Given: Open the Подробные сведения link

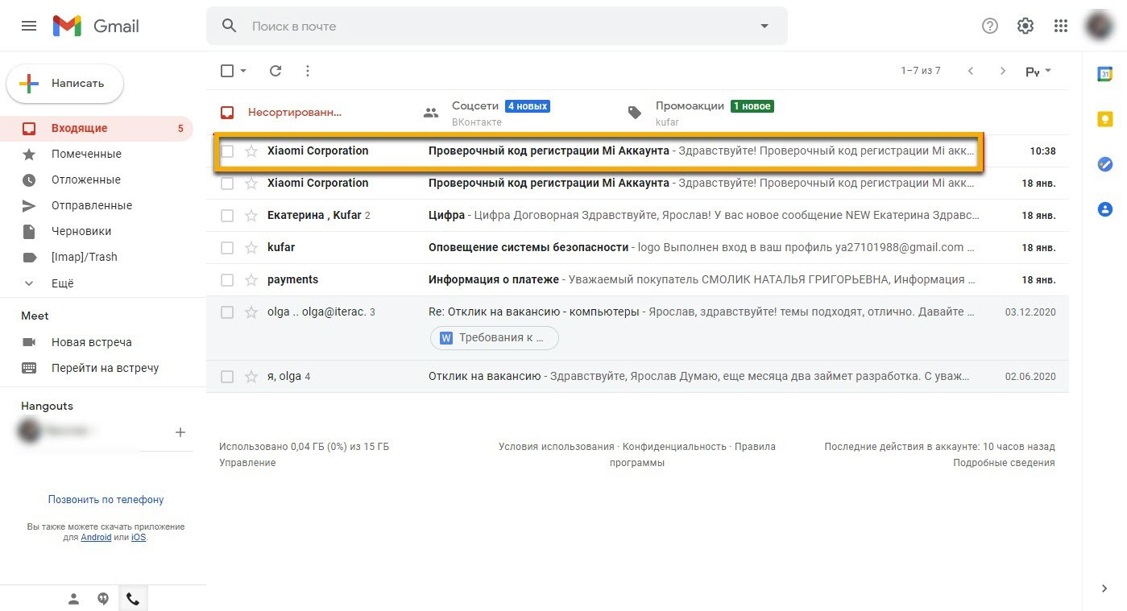Looking at the screenshot, I should 1003,463.
